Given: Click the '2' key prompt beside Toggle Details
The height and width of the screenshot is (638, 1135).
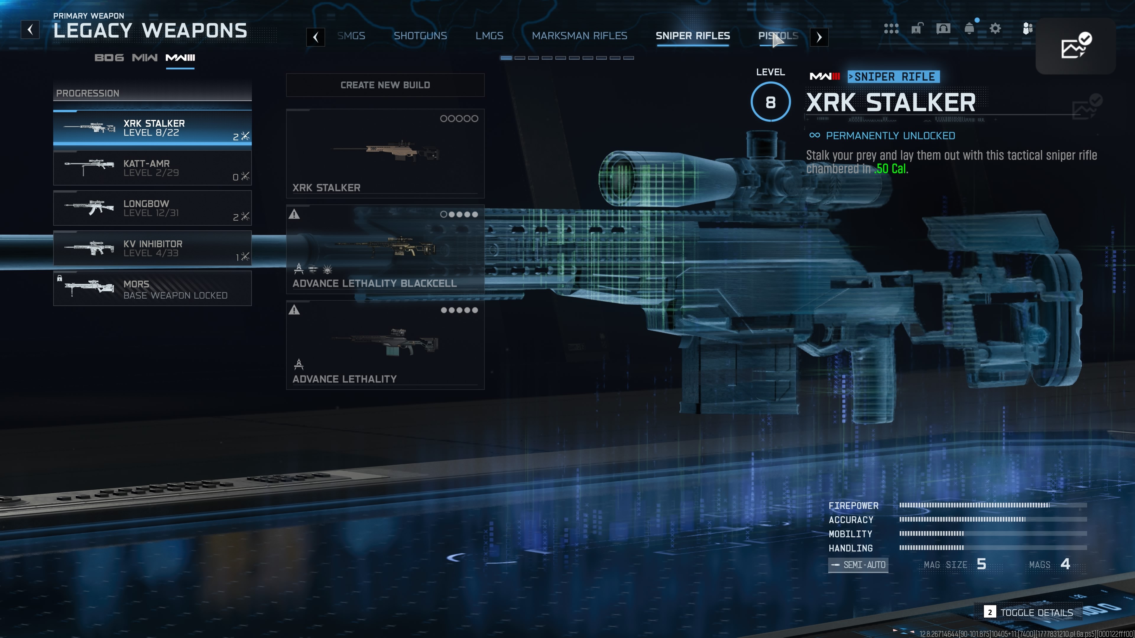Looking at the screenshot, I should pos(990,612).
